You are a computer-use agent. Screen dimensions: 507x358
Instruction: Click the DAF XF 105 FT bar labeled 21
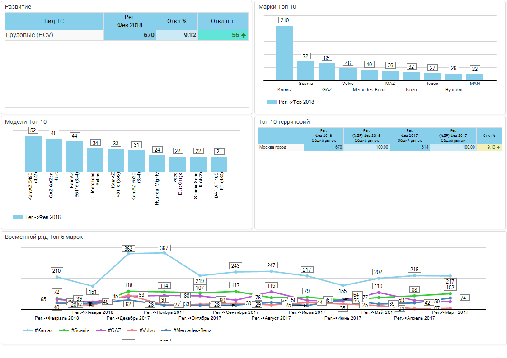tap(219, 164)
